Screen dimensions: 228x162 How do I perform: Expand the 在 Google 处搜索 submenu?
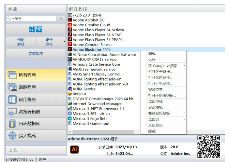[184, 66]
